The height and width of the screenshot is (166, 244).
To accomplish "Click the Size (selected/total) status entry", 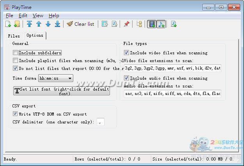I will pos(193,159).
